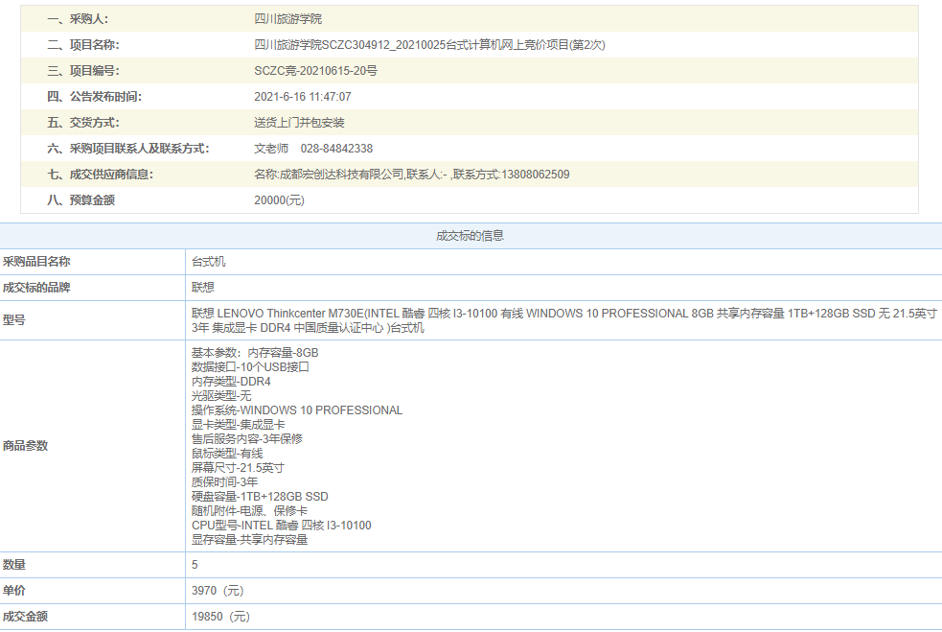The height and width of the screenshot is (632, 942).
Task: Click parameter line 显存容量-共享内存容量
Action: (249, 540)
